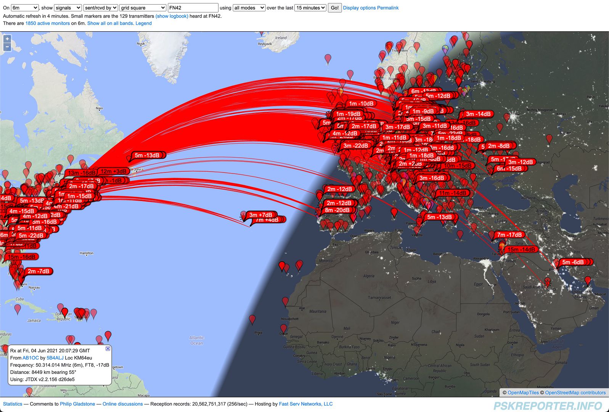609x412 pixels.
Task: Click the 10m -15dB marker over Ukraine
Action: point(458,166)
